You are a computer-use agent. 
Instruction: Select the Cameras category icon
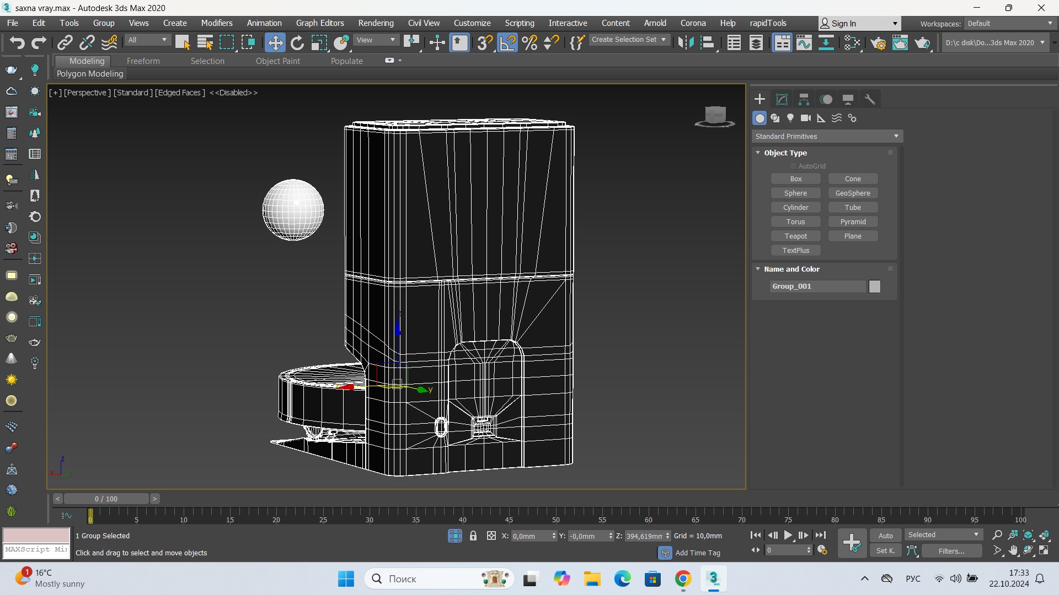[806, 118]
